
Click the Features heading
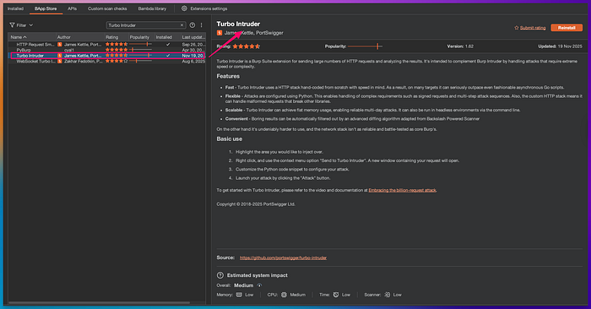click(228, 76)
